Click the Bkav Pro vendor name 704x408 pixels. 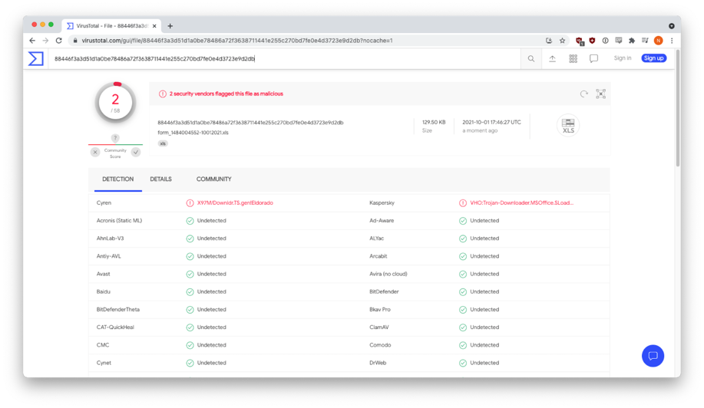click(x=380, y=310)
